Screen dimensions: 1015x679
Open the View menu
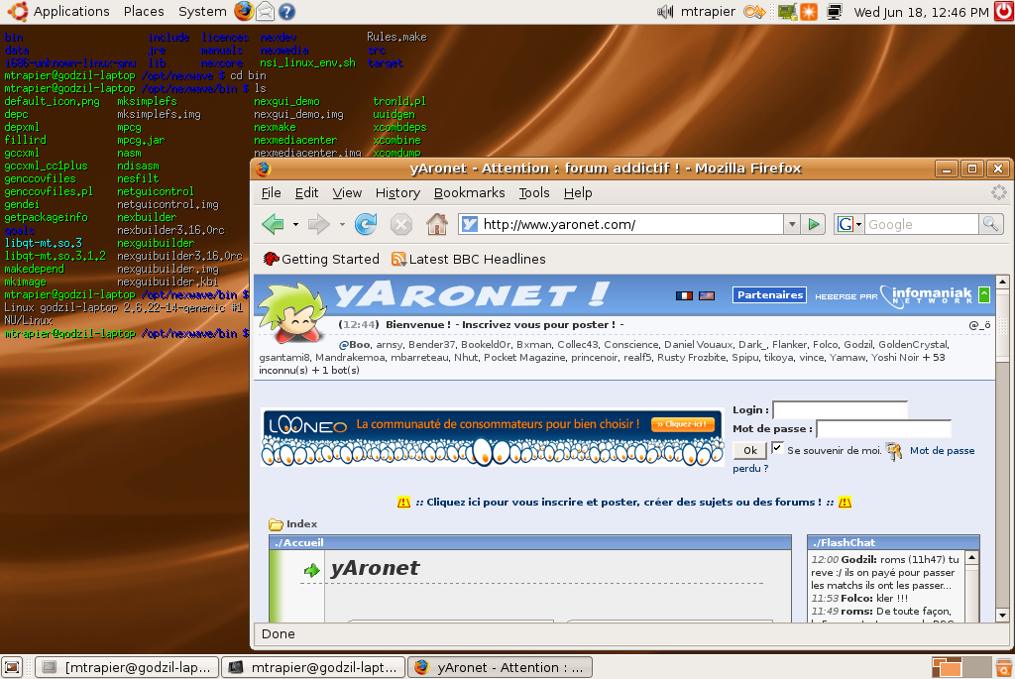point(347,193)
